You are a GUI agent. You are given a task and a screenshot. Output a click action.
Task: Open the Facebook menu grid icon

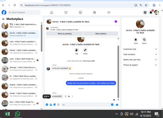145,12
